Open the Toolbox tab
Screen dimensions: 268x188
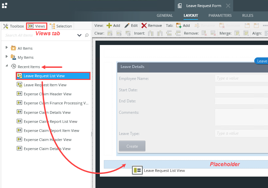pyautogui.click(x=13, y=26)
